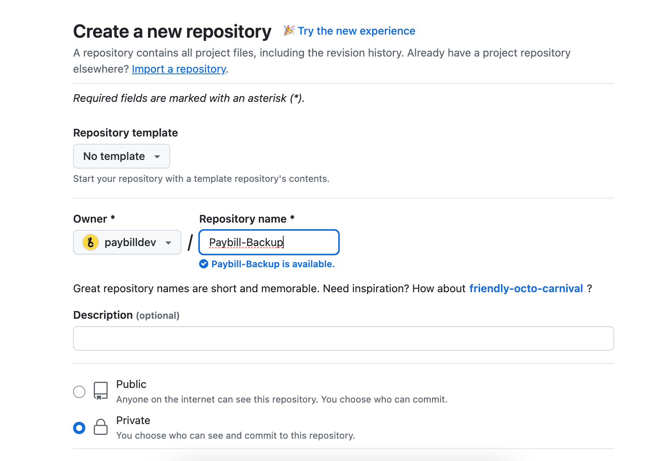Click the caret arrow beside No template
The height and width of the screenshot is (461, 668).
tap(157, 156)
